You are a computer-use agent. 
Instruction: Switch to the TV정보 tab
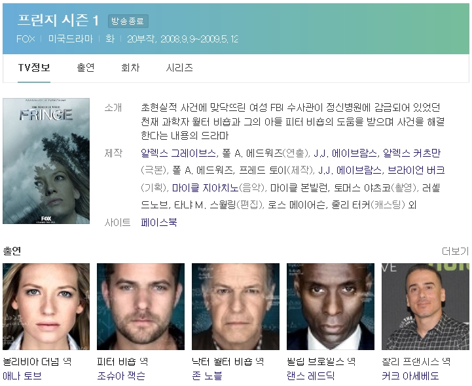[x=34, y=67]
